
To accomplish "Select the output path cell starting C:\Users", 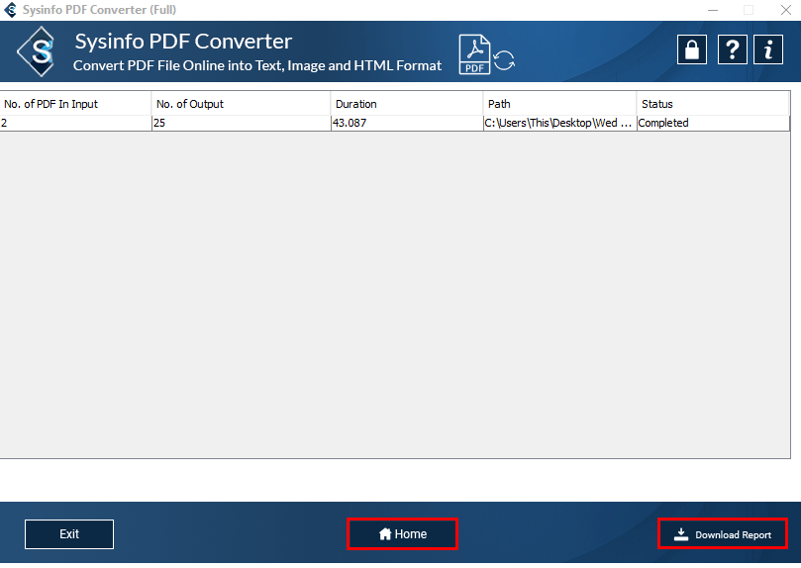I will pyautogui.click(x=558, y=124).
